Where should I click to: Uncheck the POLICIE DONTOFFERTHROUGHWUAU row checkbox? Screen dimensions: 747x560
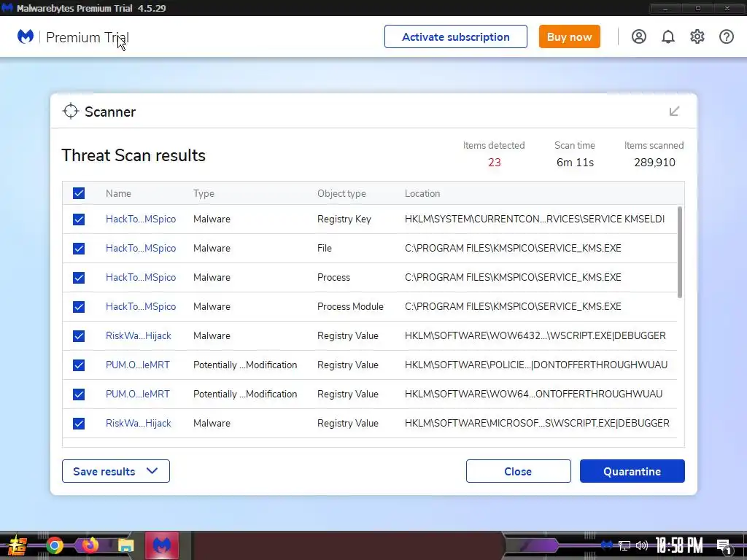coord(79,365)
